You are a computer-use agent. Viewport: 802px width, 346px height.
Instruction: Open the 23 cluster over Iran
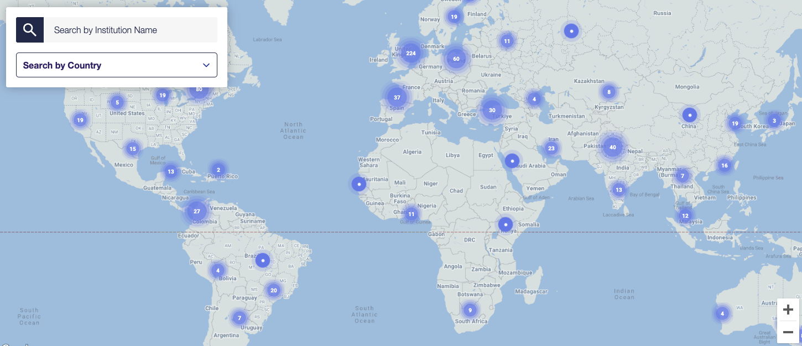click(x=551, y=148)
